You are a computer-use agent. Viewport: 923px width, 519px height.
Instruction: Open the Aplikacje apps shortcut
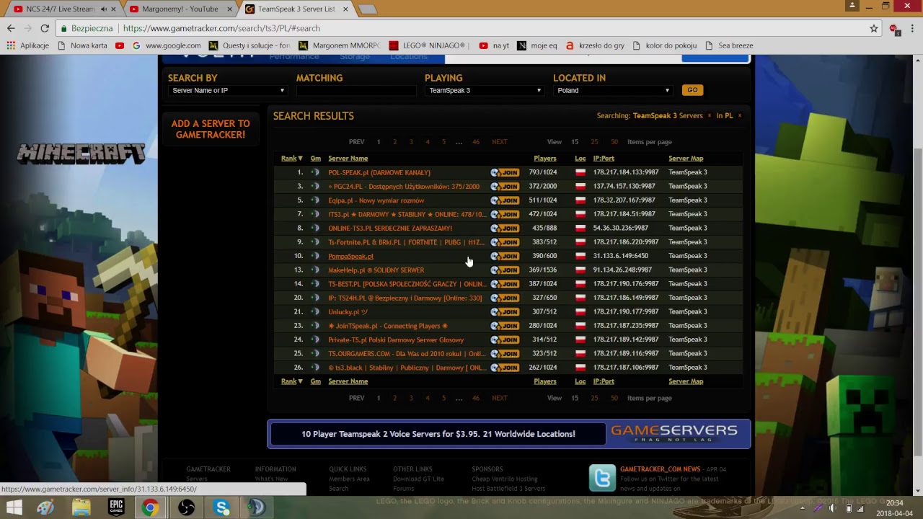[27, 45]
